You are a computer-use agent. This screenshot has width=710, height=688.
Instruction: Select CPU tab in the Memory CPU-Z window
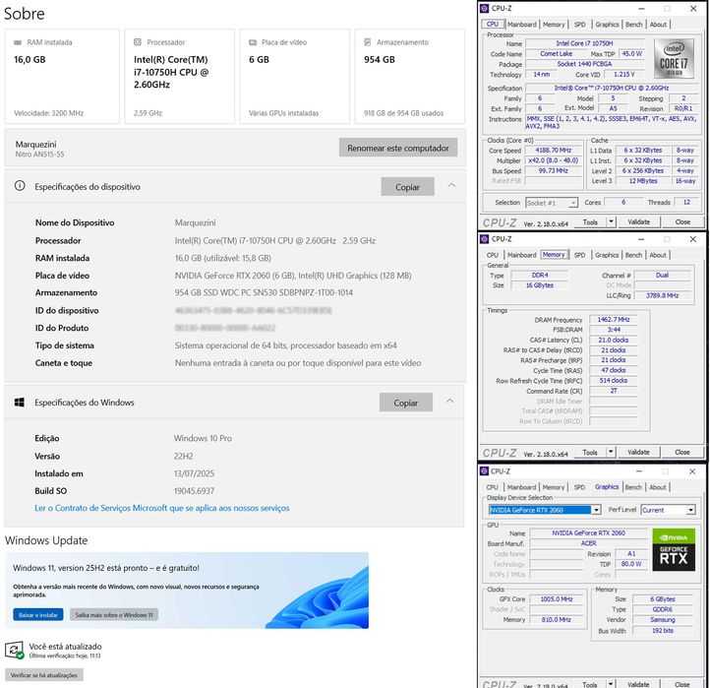click(x=493, y=255)
